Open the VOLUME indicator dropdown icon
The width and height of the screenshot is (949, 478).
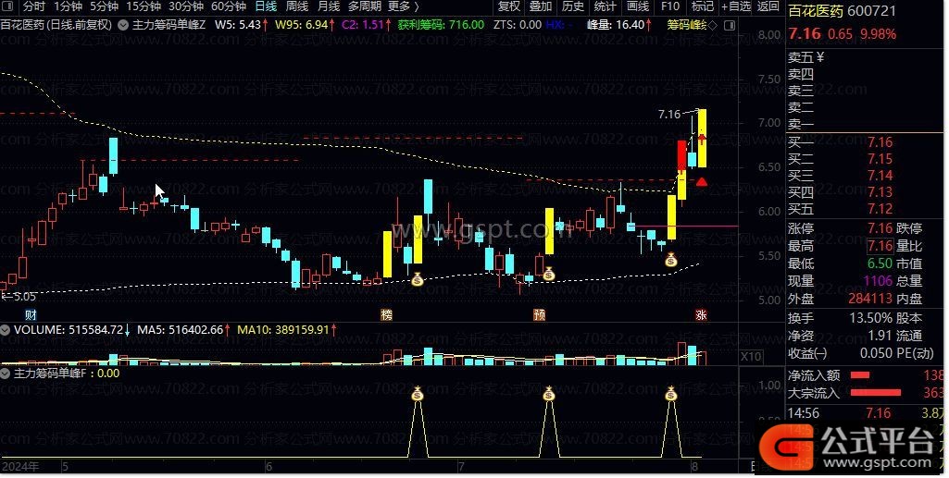point(6,330)
